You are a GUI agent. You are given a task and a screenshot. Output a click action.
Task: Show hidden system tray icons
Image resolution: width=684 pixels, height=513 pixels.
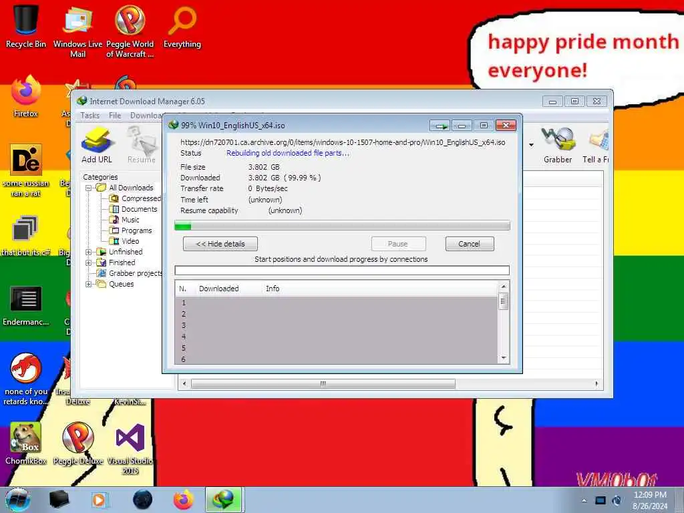click(584, 500)
